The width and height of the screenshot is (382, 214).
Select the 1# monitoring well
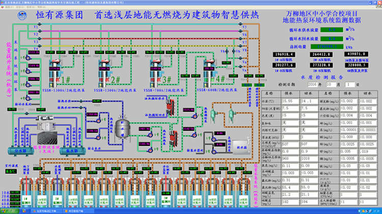pyautogui.click(x=26, y=192)
